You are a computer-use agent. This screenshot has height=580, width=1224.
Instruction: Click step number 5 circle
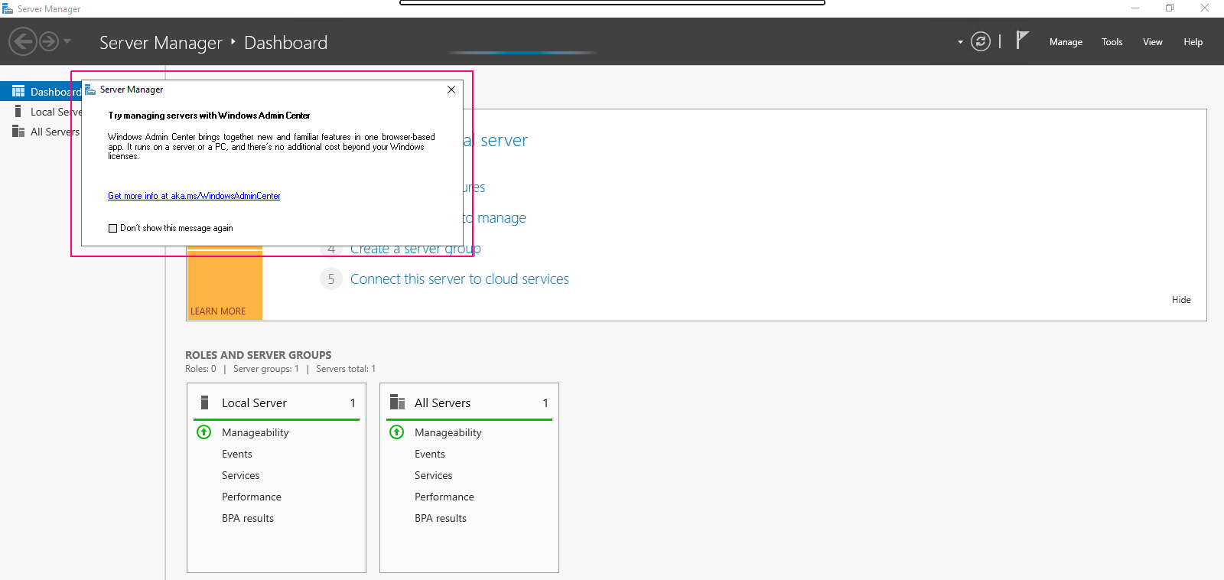pyautogui.click(x=331, y=279)
